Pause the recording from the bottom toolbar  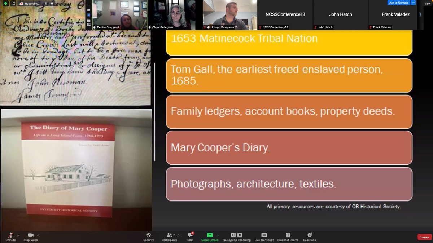click(233, 235)
